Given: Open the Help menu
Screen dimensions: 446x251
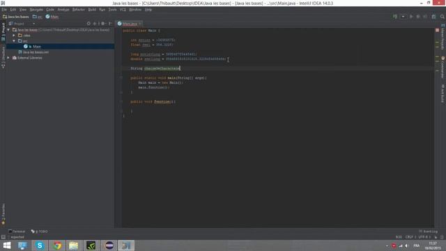Looking at the screenshot, I should pyautogui.click(x=148, y=10).
